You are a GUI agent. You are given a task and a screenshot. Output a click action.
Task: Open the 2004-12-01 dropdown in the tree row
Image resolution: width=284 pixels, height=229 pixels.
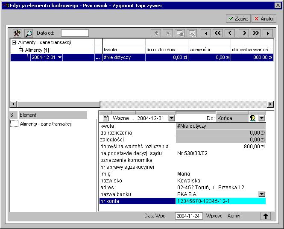[60, 57]
